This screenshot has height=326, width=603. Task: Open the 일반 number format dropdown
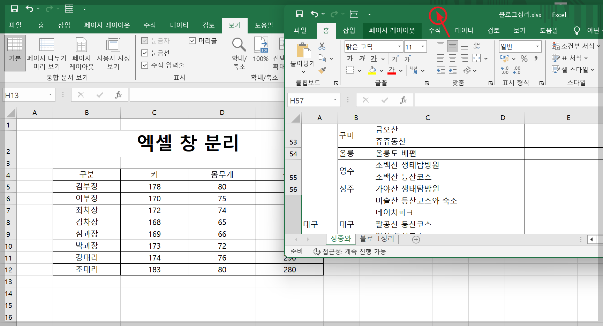coord(538,46)
